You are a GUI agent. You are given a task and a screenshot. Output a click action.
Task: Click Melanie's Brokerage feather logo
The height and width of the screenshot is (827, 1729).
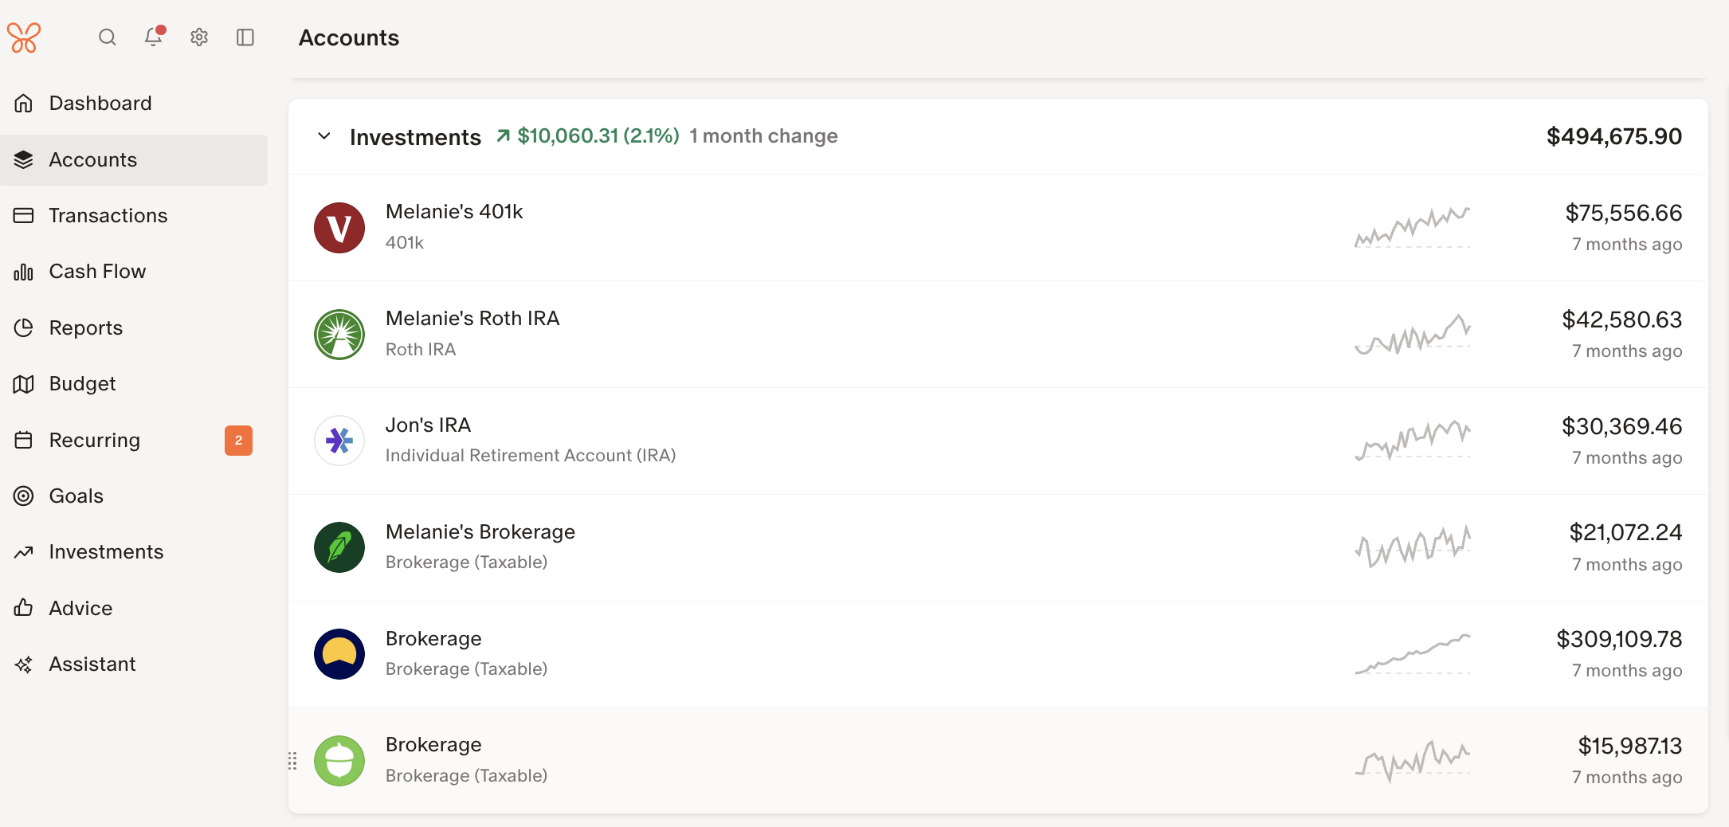pyautogui.click(x=339, y=547)
